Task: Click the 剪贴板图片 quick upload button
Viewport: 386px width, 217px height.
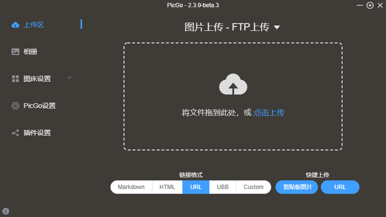Action: coord(297,187)
